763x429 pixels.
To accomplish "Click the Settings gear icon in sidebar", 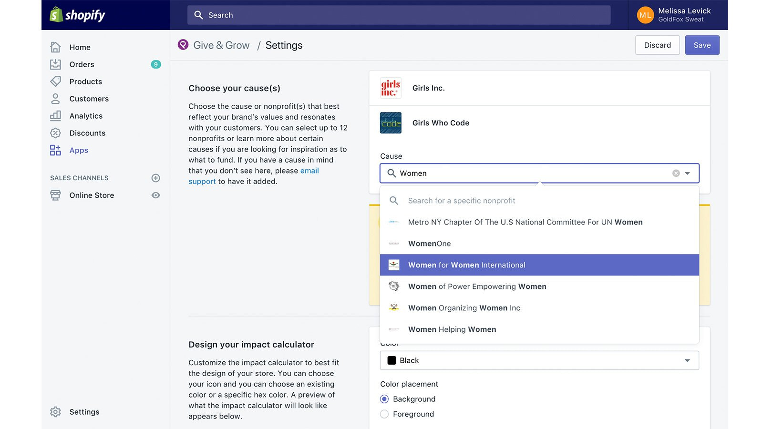I will (55, 412).
